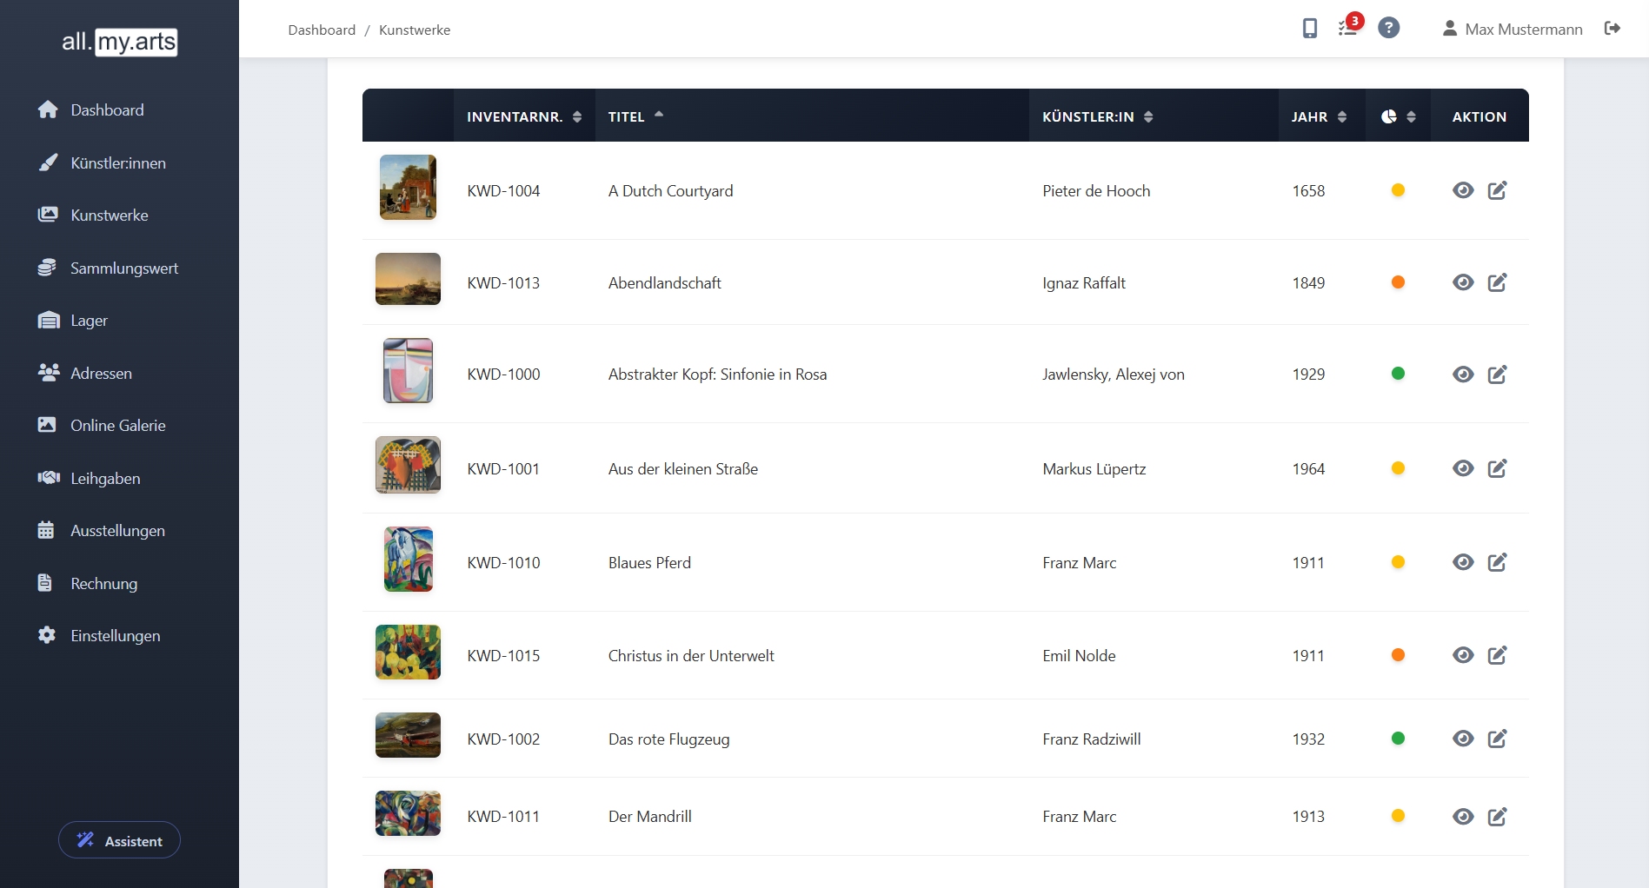Edit the Abendlandschaft entry
Screen dimensions: 1649x888
(1497, 282)
